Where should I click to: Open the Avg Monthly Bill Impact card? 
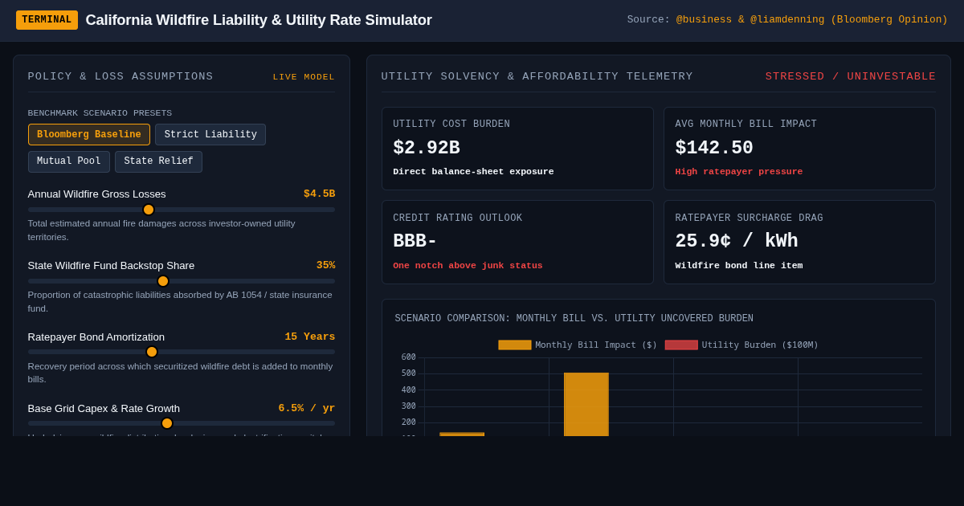tap(799, 149)
